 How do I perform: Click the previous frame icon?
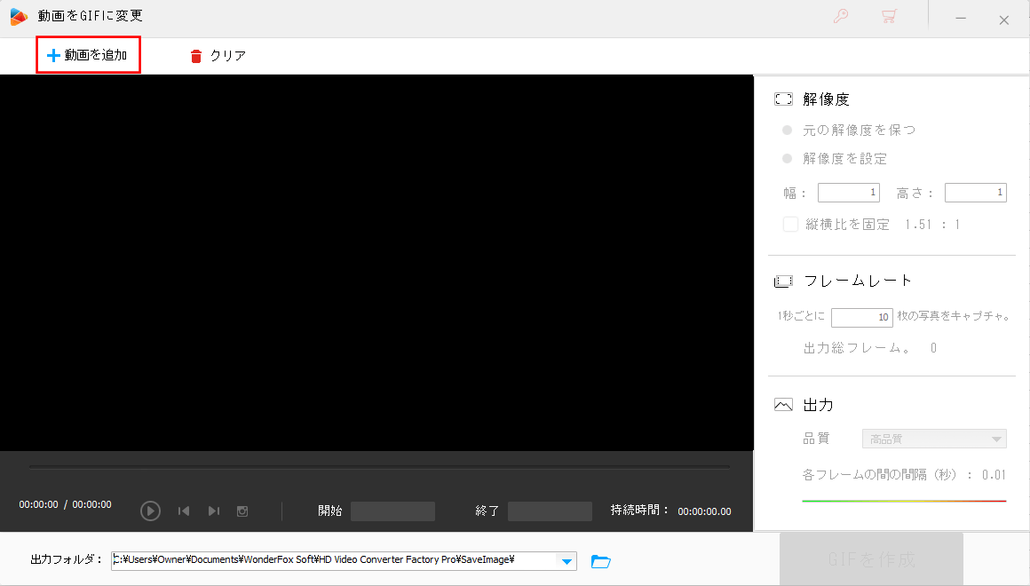(x=184, y=511)
